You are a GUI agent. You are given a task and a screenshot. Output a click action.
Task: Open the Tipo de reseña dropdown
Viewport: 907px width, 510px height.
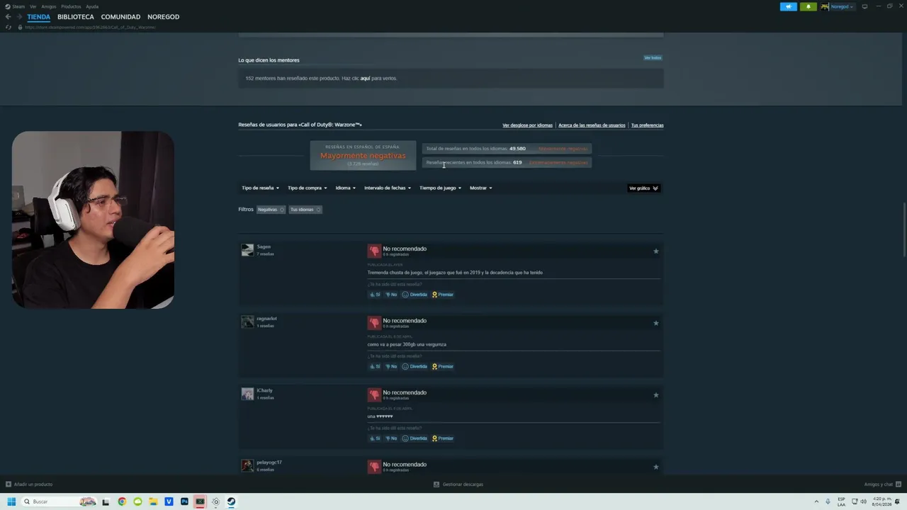[x=260, y=188]
